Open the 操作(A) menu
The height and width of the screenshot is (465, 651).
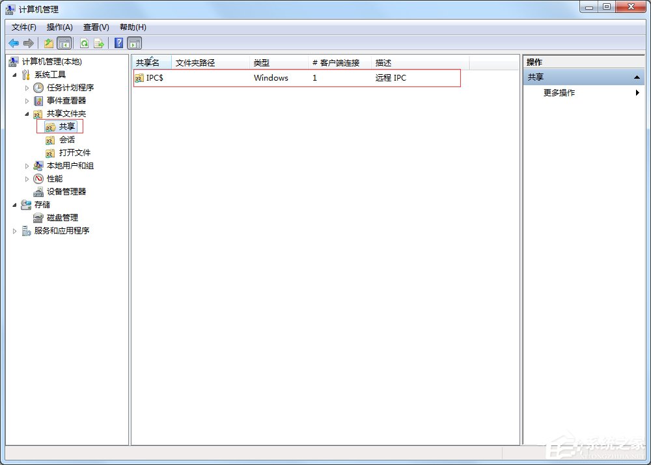click(59, 27)
